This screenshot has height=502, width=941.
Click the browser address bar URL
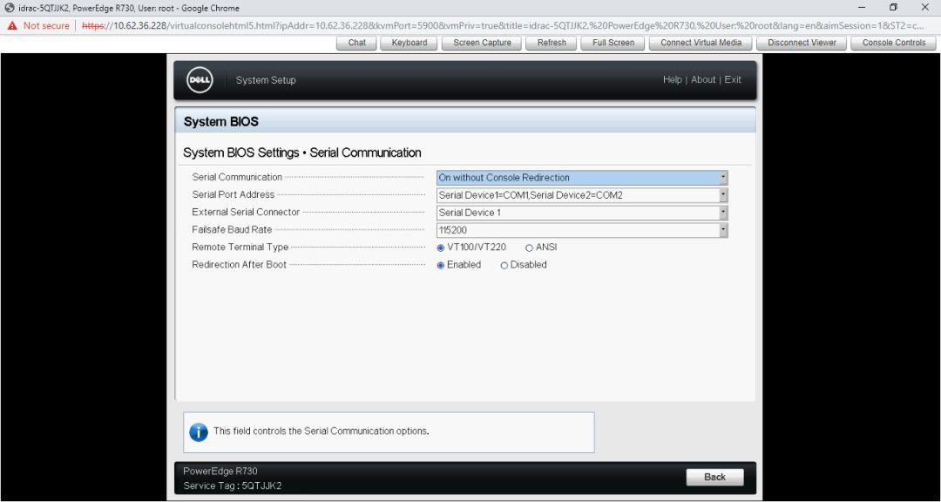[x=502, y=26]
